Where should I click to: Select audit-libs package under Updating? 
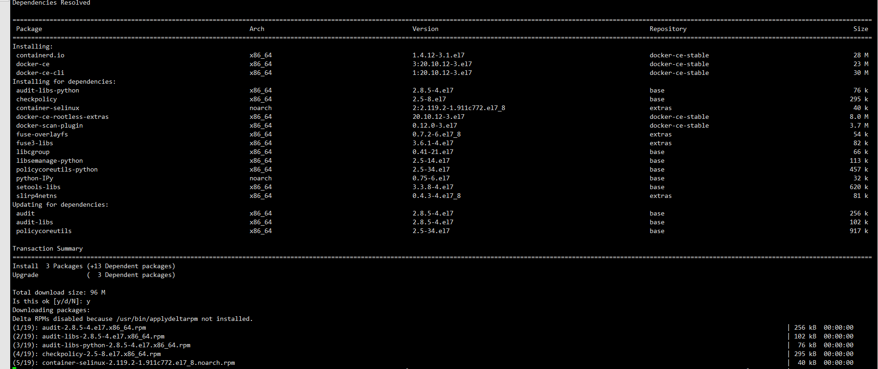35,222
